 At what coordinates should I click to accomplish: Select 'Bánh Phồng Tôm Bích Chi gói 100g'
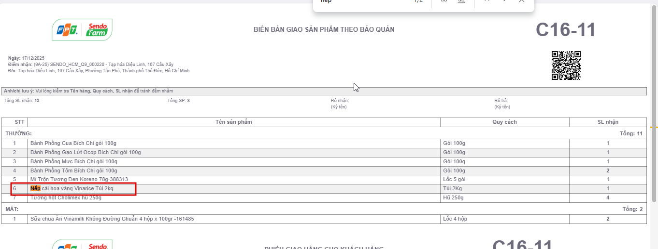pyautogui.click(x=74, y=170)
